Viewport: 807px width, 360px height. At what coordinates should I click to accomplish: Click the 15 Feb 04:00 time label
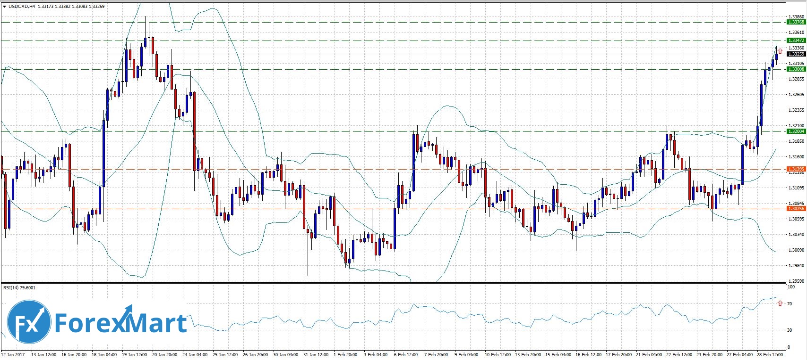pos(558,354)
